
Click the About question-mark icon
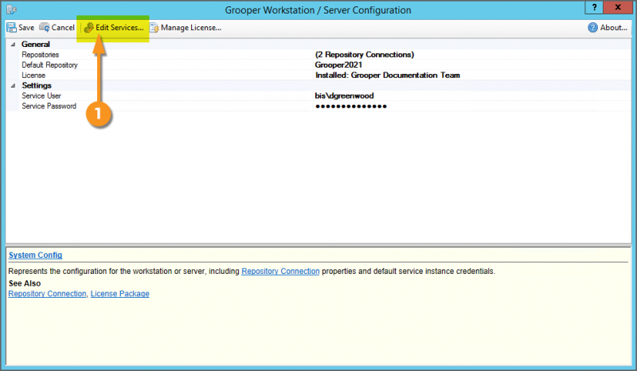click(x=592, y=27)
